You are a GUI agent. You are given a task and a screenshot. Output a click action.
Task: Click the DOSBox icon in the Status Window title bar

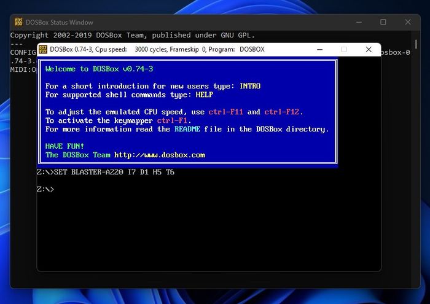(x=18, y=22)
